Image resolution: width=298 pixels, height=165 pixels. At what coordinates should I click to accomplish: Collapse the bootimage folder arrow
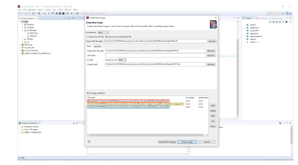[23, 30]
